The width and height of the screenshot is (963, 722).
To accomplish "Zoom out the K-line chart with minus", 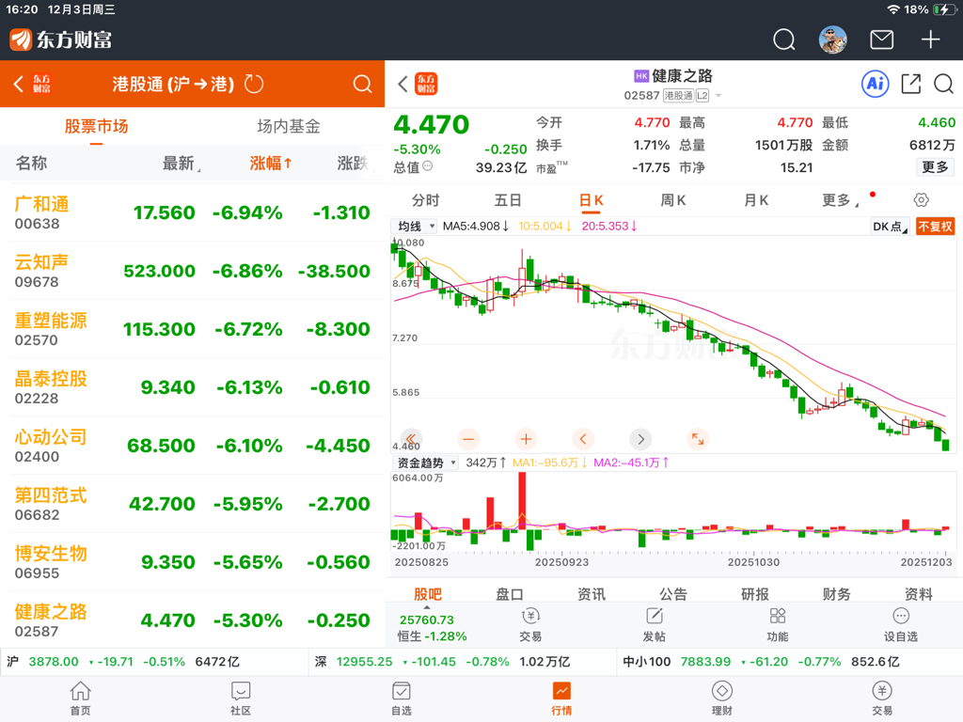I will (468, 439).
